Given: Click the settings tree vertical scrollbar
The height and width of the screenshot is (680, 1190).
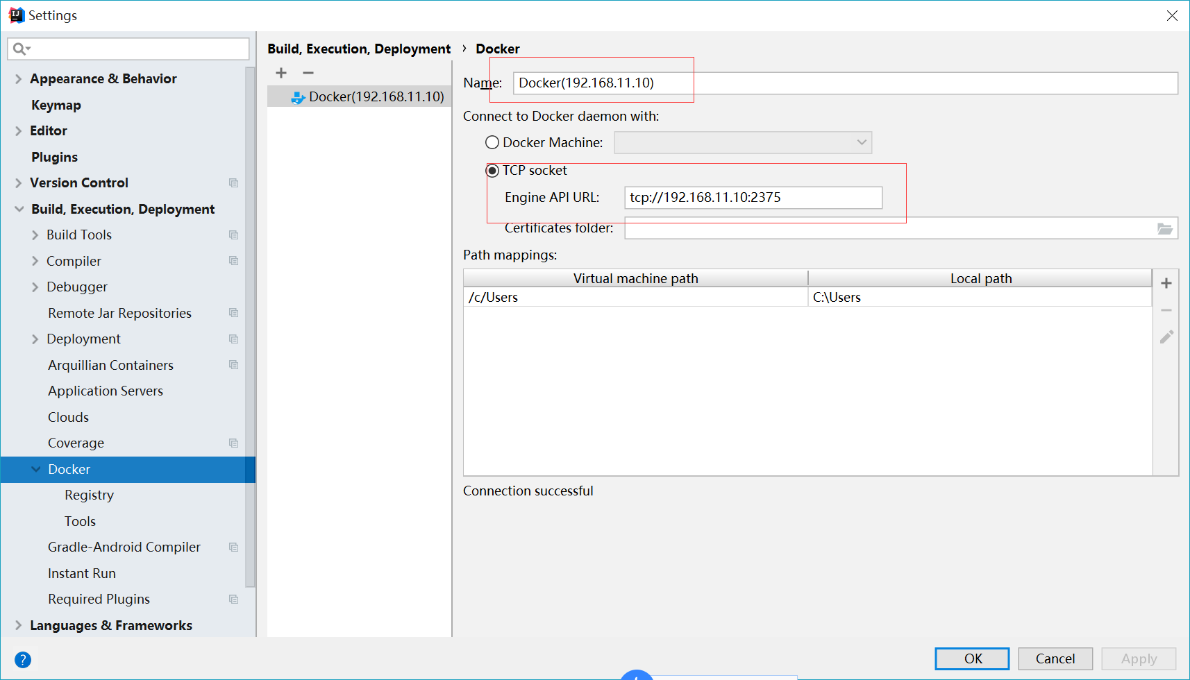Looking at the screenshot, I should 250,326.
